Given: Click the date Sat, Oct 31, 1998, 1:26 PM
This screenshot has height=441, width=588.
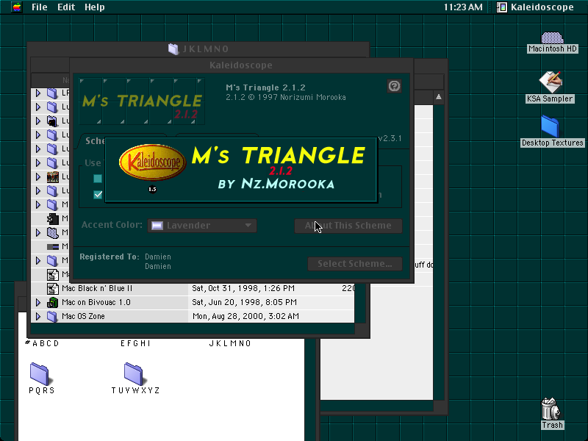Looking at the screenshot, I should pyautogui.click(x=243, y=288).
